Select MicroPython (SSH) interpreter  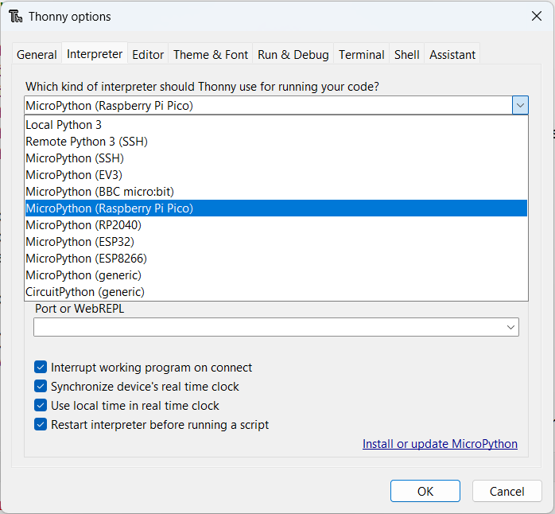[276, 158]
